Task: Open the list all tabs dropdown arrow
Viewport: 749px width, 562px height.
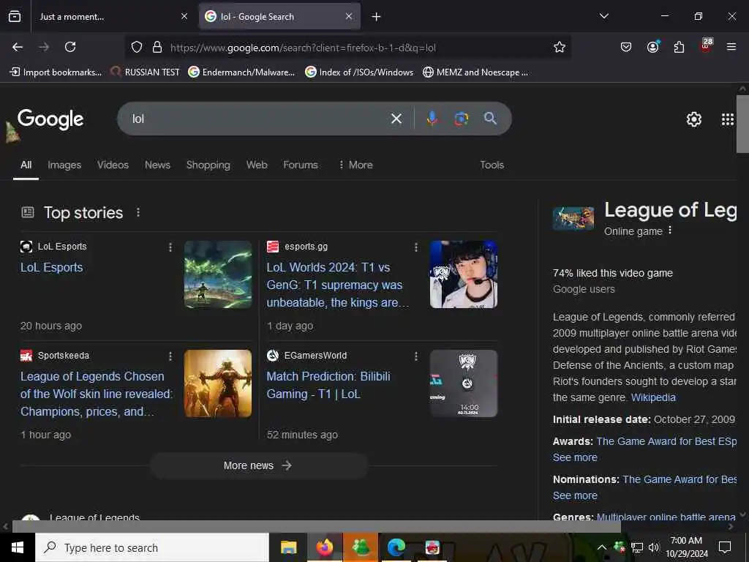Action: click(603, 16)
